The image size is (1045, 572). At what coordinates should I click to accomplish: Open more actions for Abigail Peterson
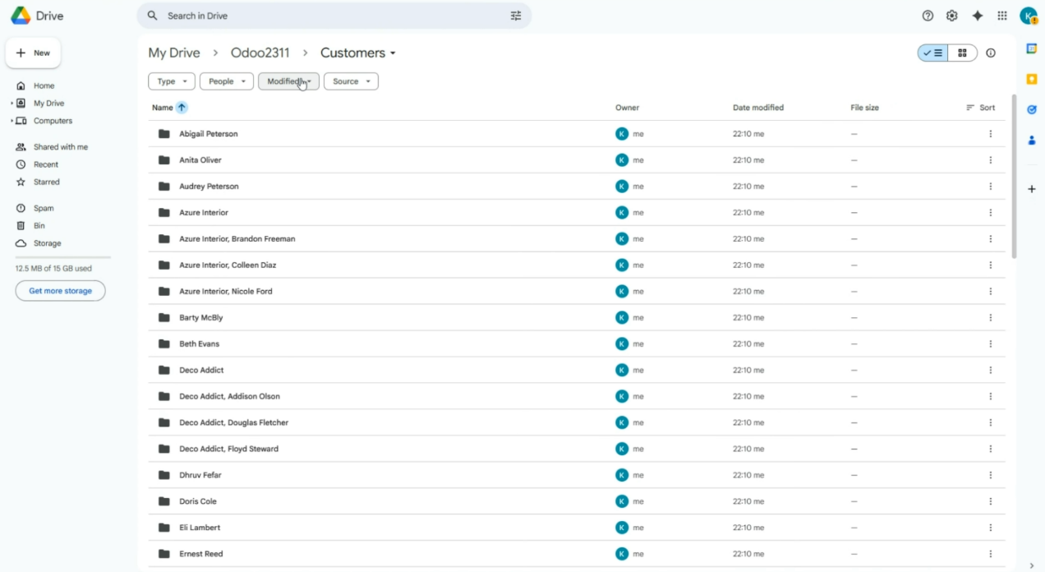990,134
